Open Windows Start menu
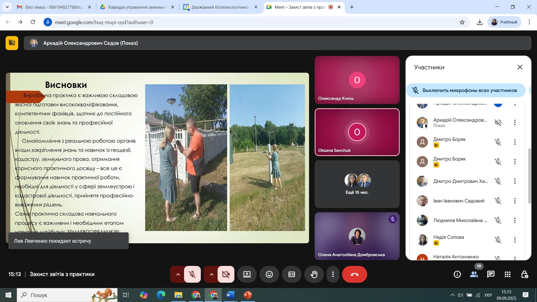 (x=8, y=295)
